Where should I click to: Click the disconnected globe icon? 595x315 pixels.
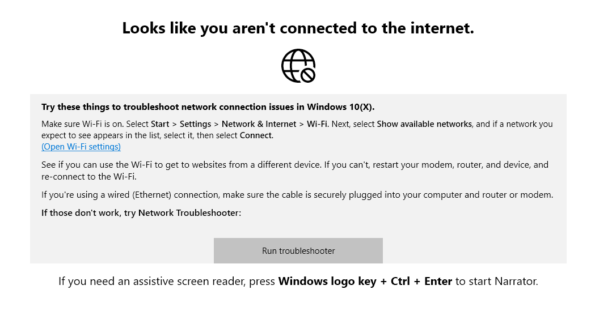298,66
